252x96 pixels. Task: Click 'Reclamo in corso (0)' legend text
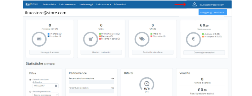110,39
